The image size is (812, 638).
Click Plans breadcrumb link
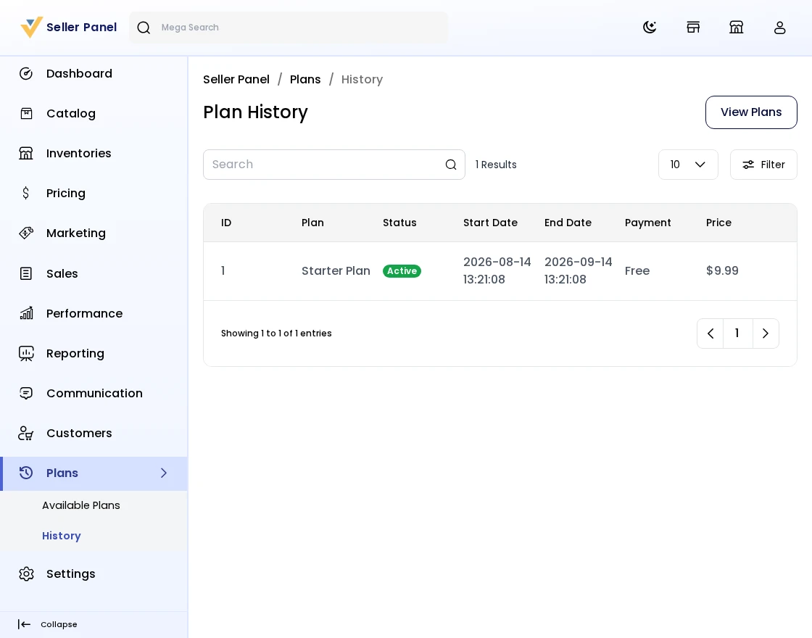point(305,79)
